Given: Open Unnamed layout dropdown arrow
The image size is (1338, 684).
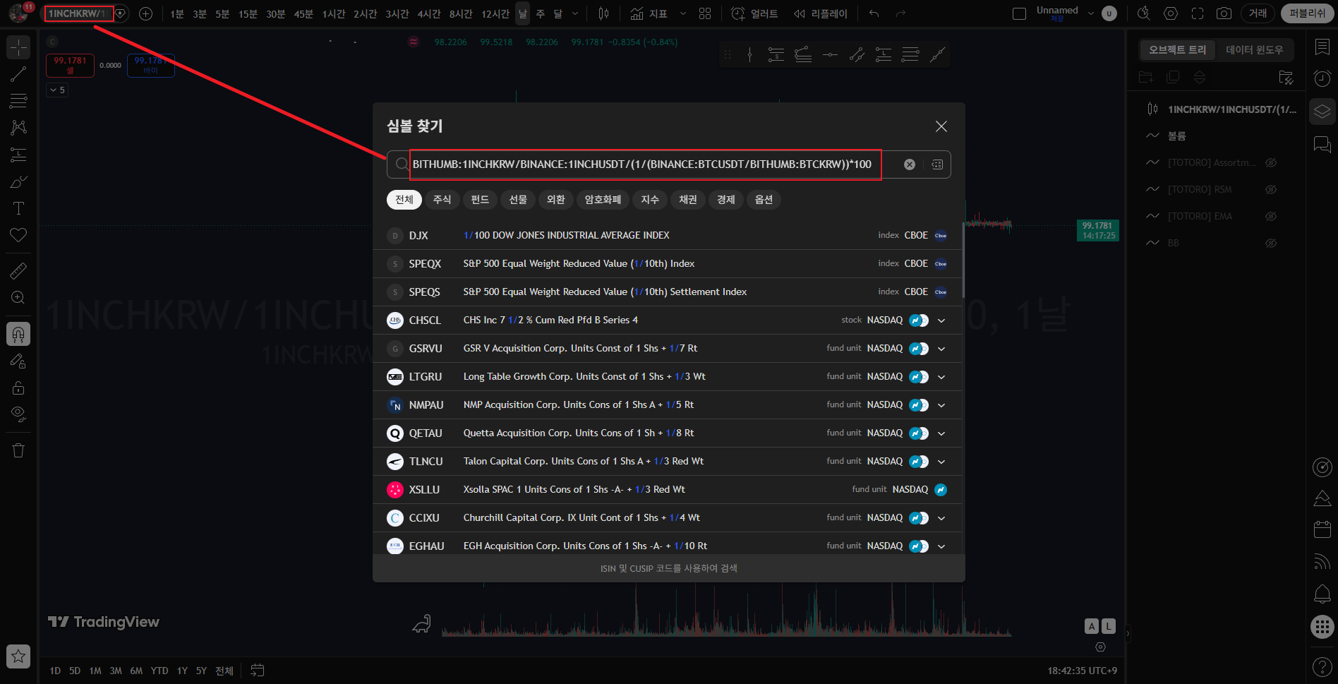Looking at the screenshot, I should pyautogui.click(x=1091, y=13).
